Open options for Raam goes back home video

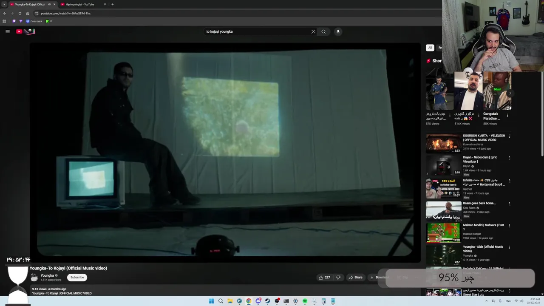coord(509,204)
